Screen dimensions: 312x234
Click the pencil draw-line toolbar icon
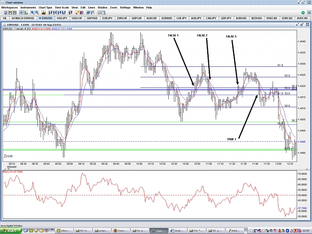(77, 13)
